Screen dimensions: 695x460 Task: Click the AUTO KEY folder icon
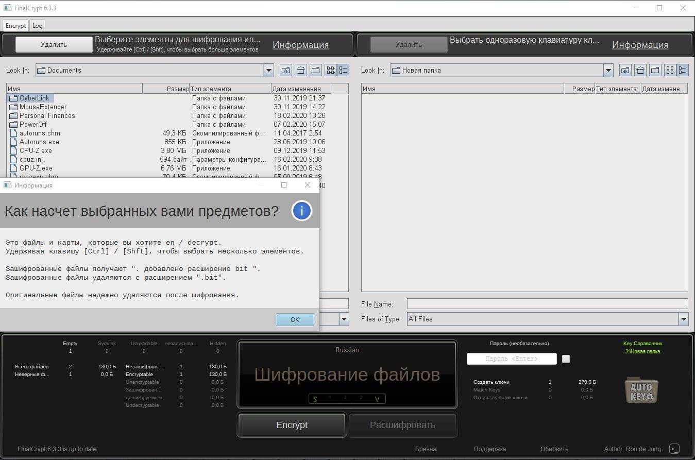[641, 390]
